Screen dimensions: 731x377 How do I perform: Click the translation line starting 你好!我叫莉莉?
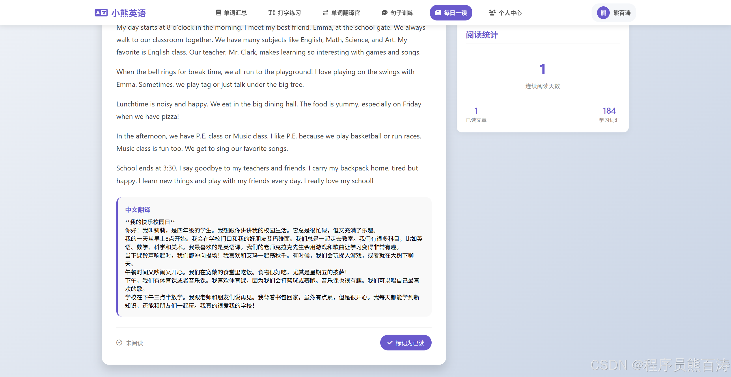[251, 230]
